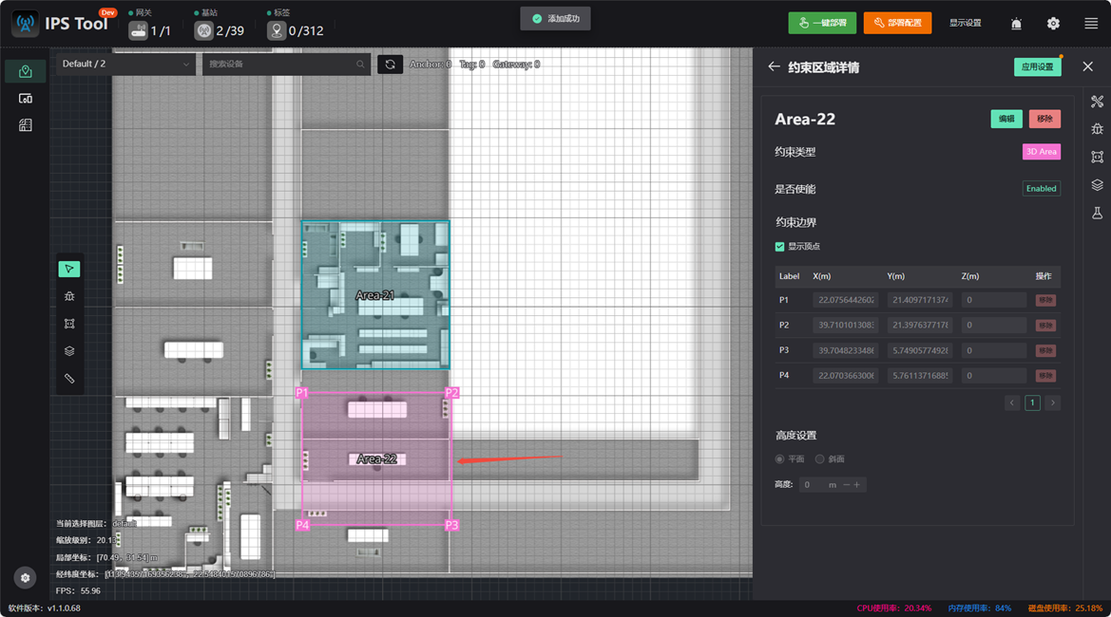Select the Area-21 region on the map
This screenshot has width=1111, height=617.
(x=375, y=295)
